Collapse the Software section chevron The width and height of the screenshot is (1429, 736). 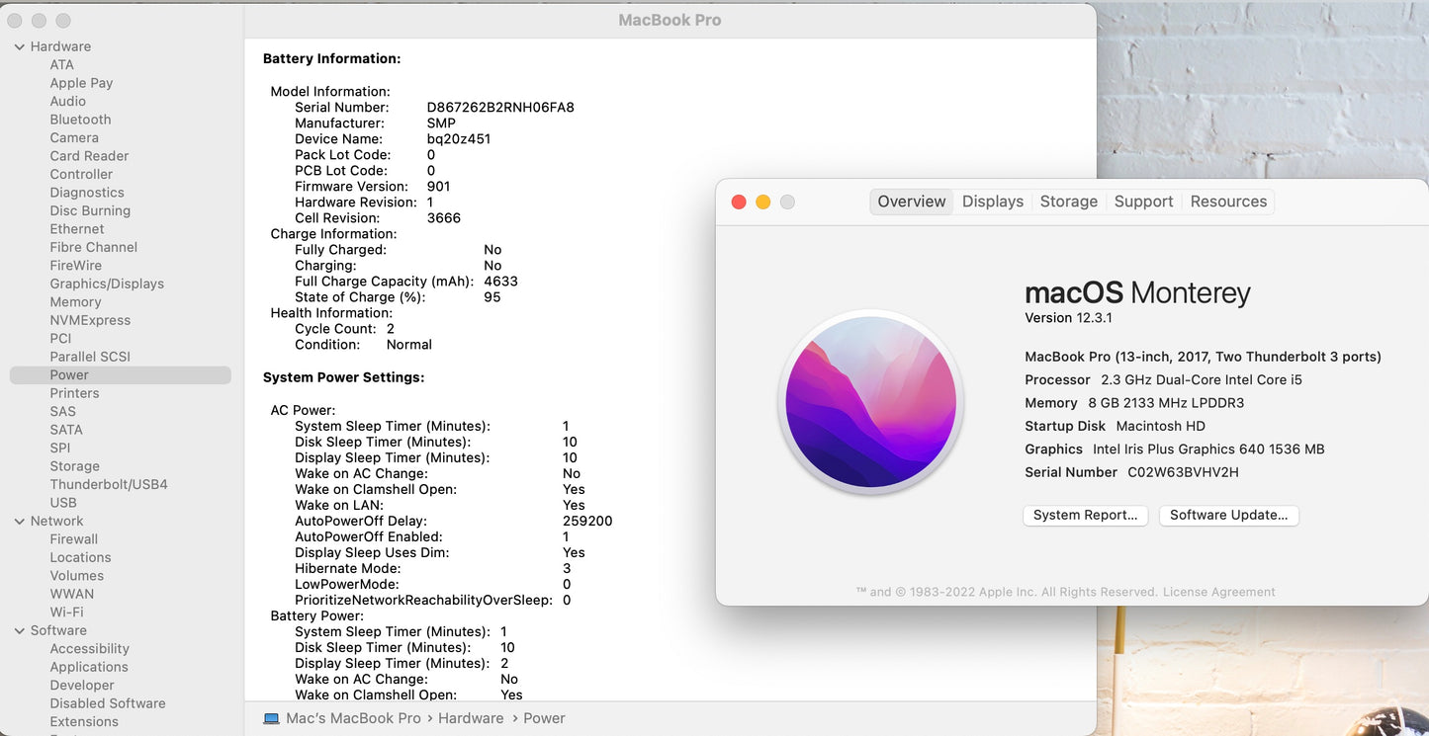click(20, 630)
